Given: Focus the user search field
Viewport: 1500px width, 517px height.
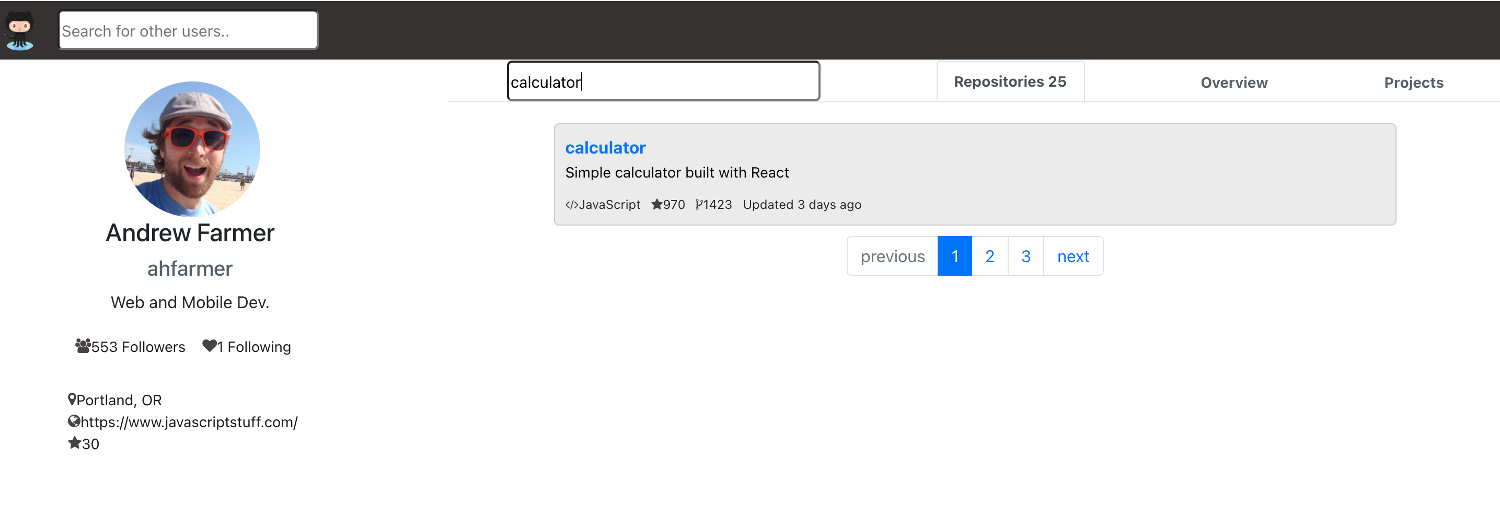Looking at the screenshot, I should pyautogui.click(x=188, y=30).
